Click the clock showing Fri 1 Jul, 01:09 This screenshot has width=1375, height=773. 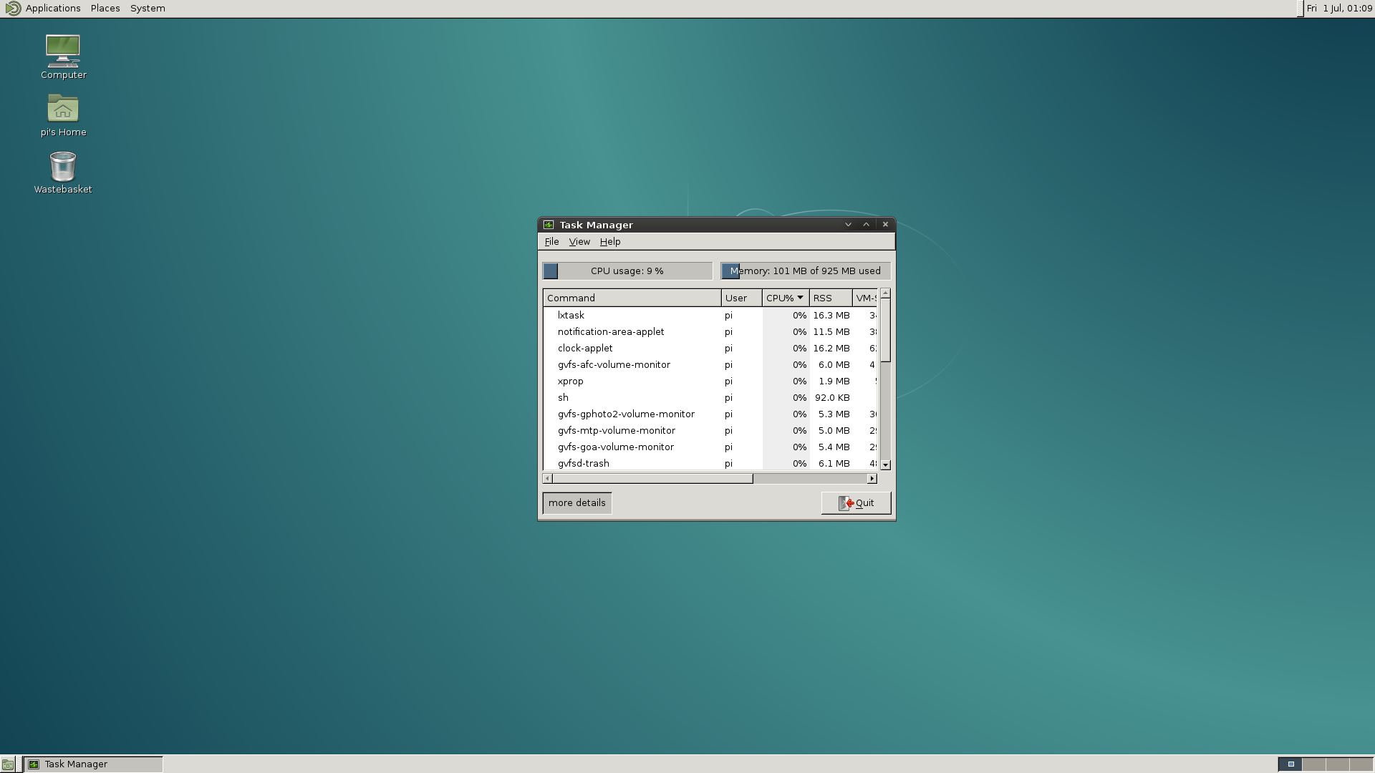[x=1338, y=9]
